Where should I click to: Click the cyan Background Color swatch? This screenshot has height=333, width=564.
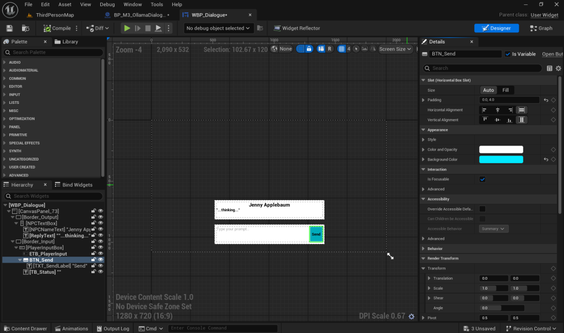click(x=501, y=159)
